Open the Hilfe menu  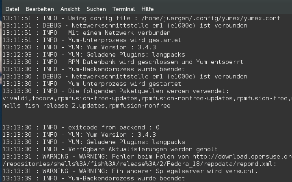click(147, 9)
